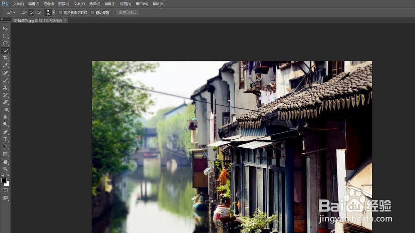Select the Hand tool
Image resolution: width=415 pixels, height=233 pixels.
point(5,162)
